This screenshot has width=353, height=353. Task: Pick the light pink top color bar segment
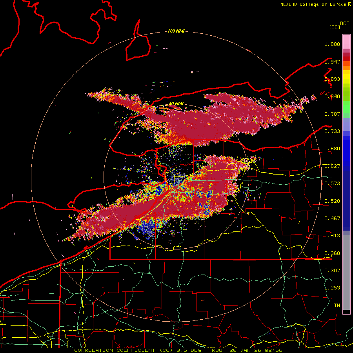tap(346, 42)
